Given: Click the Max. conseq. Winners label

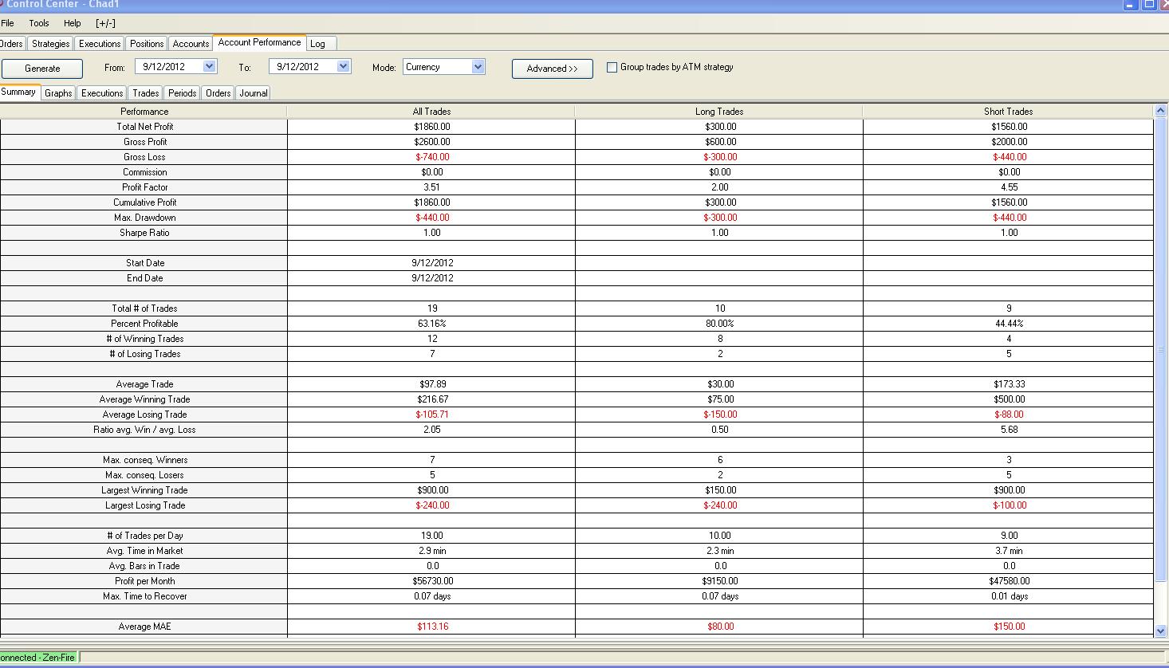Looking at the screenshot, I should (x=144, y=460).
